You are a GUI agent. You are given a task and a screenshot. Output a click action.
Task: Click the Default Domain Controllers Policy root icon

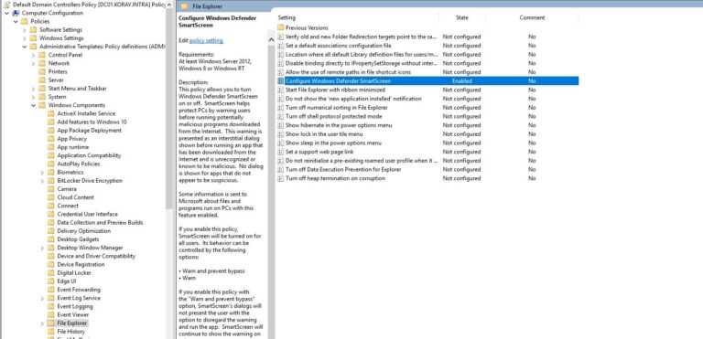pos(7,5)
